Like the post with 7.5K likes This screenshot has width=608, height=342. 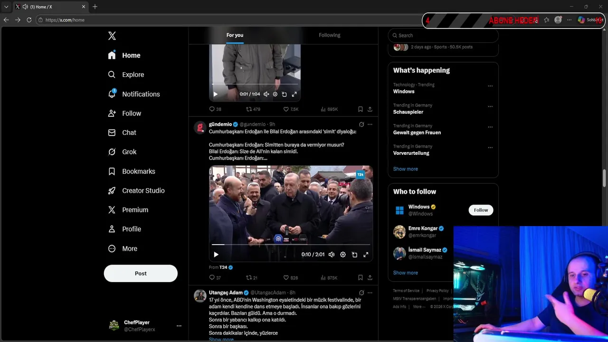coord(291,109)
